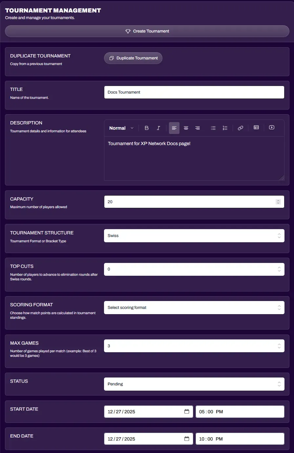Screen dimensions: 294x453
Task: Insert a numbered list
Action: point(225,128)
